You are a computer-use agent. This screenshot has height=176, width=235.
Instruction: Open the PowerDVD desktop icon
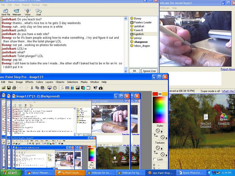pyautogui.click(x=224, y=119)
